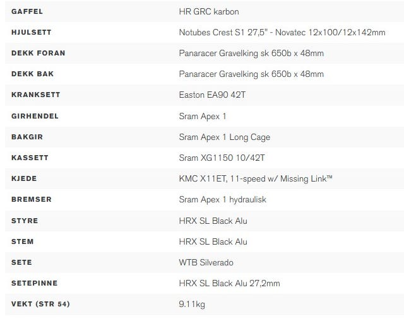
Task: Click the BREMSER row label
Action: tap(32, 200)
